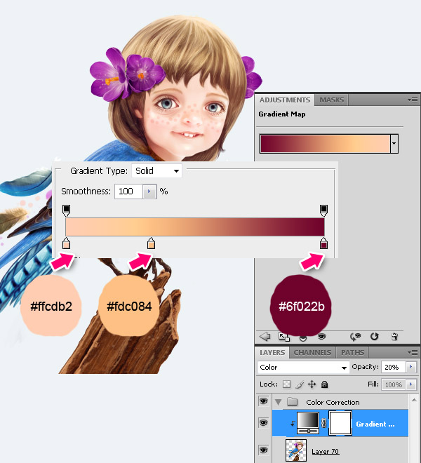Image resolution: width=421 pixels, height=463 pixels.
Task: Switch to the Channels tab
Action: (x=312, y=352)
